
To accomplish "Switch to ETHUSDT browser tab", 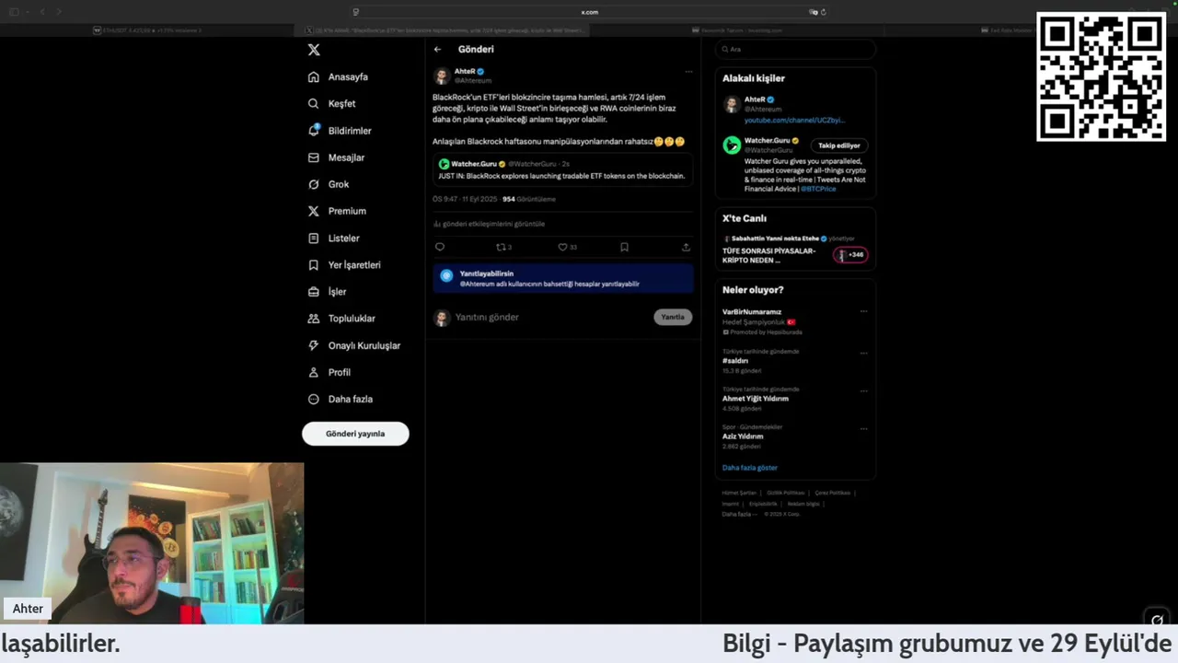I will [147, 30].
